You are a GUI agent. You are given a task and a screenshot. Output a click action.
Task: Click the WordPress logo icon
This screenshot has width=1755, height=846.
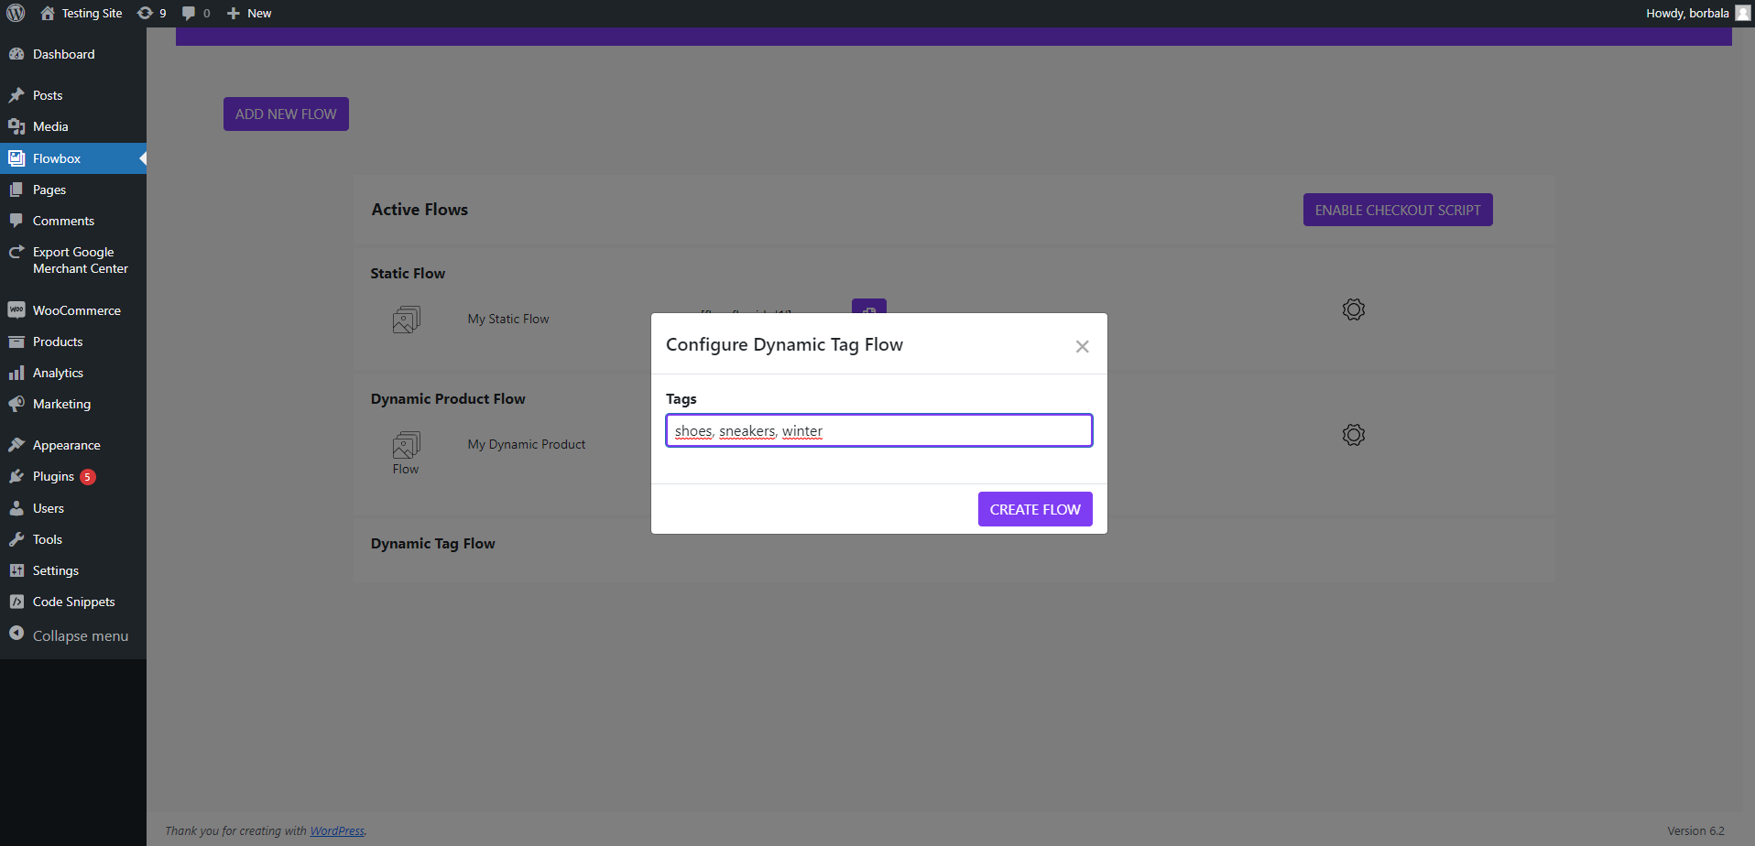[16, 13]
